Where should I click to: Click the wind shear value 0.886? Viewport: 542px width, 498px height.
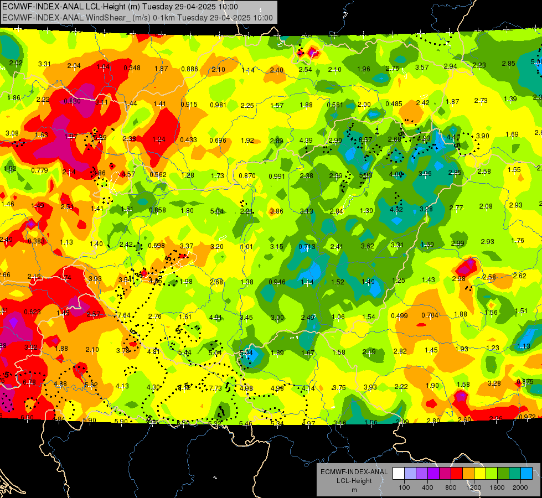[189, 69]
